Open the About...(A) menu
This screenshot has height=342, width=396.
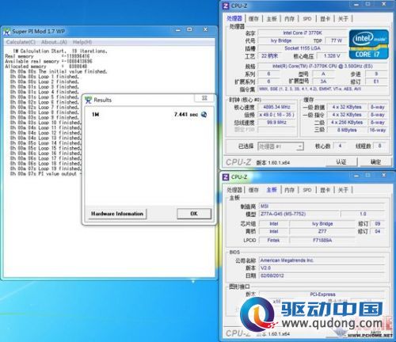[54, 42]
